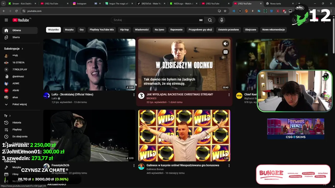Viewport: 335px width, 188px height.
Task: Select Obejrzane filter chip
Action: 250,30
